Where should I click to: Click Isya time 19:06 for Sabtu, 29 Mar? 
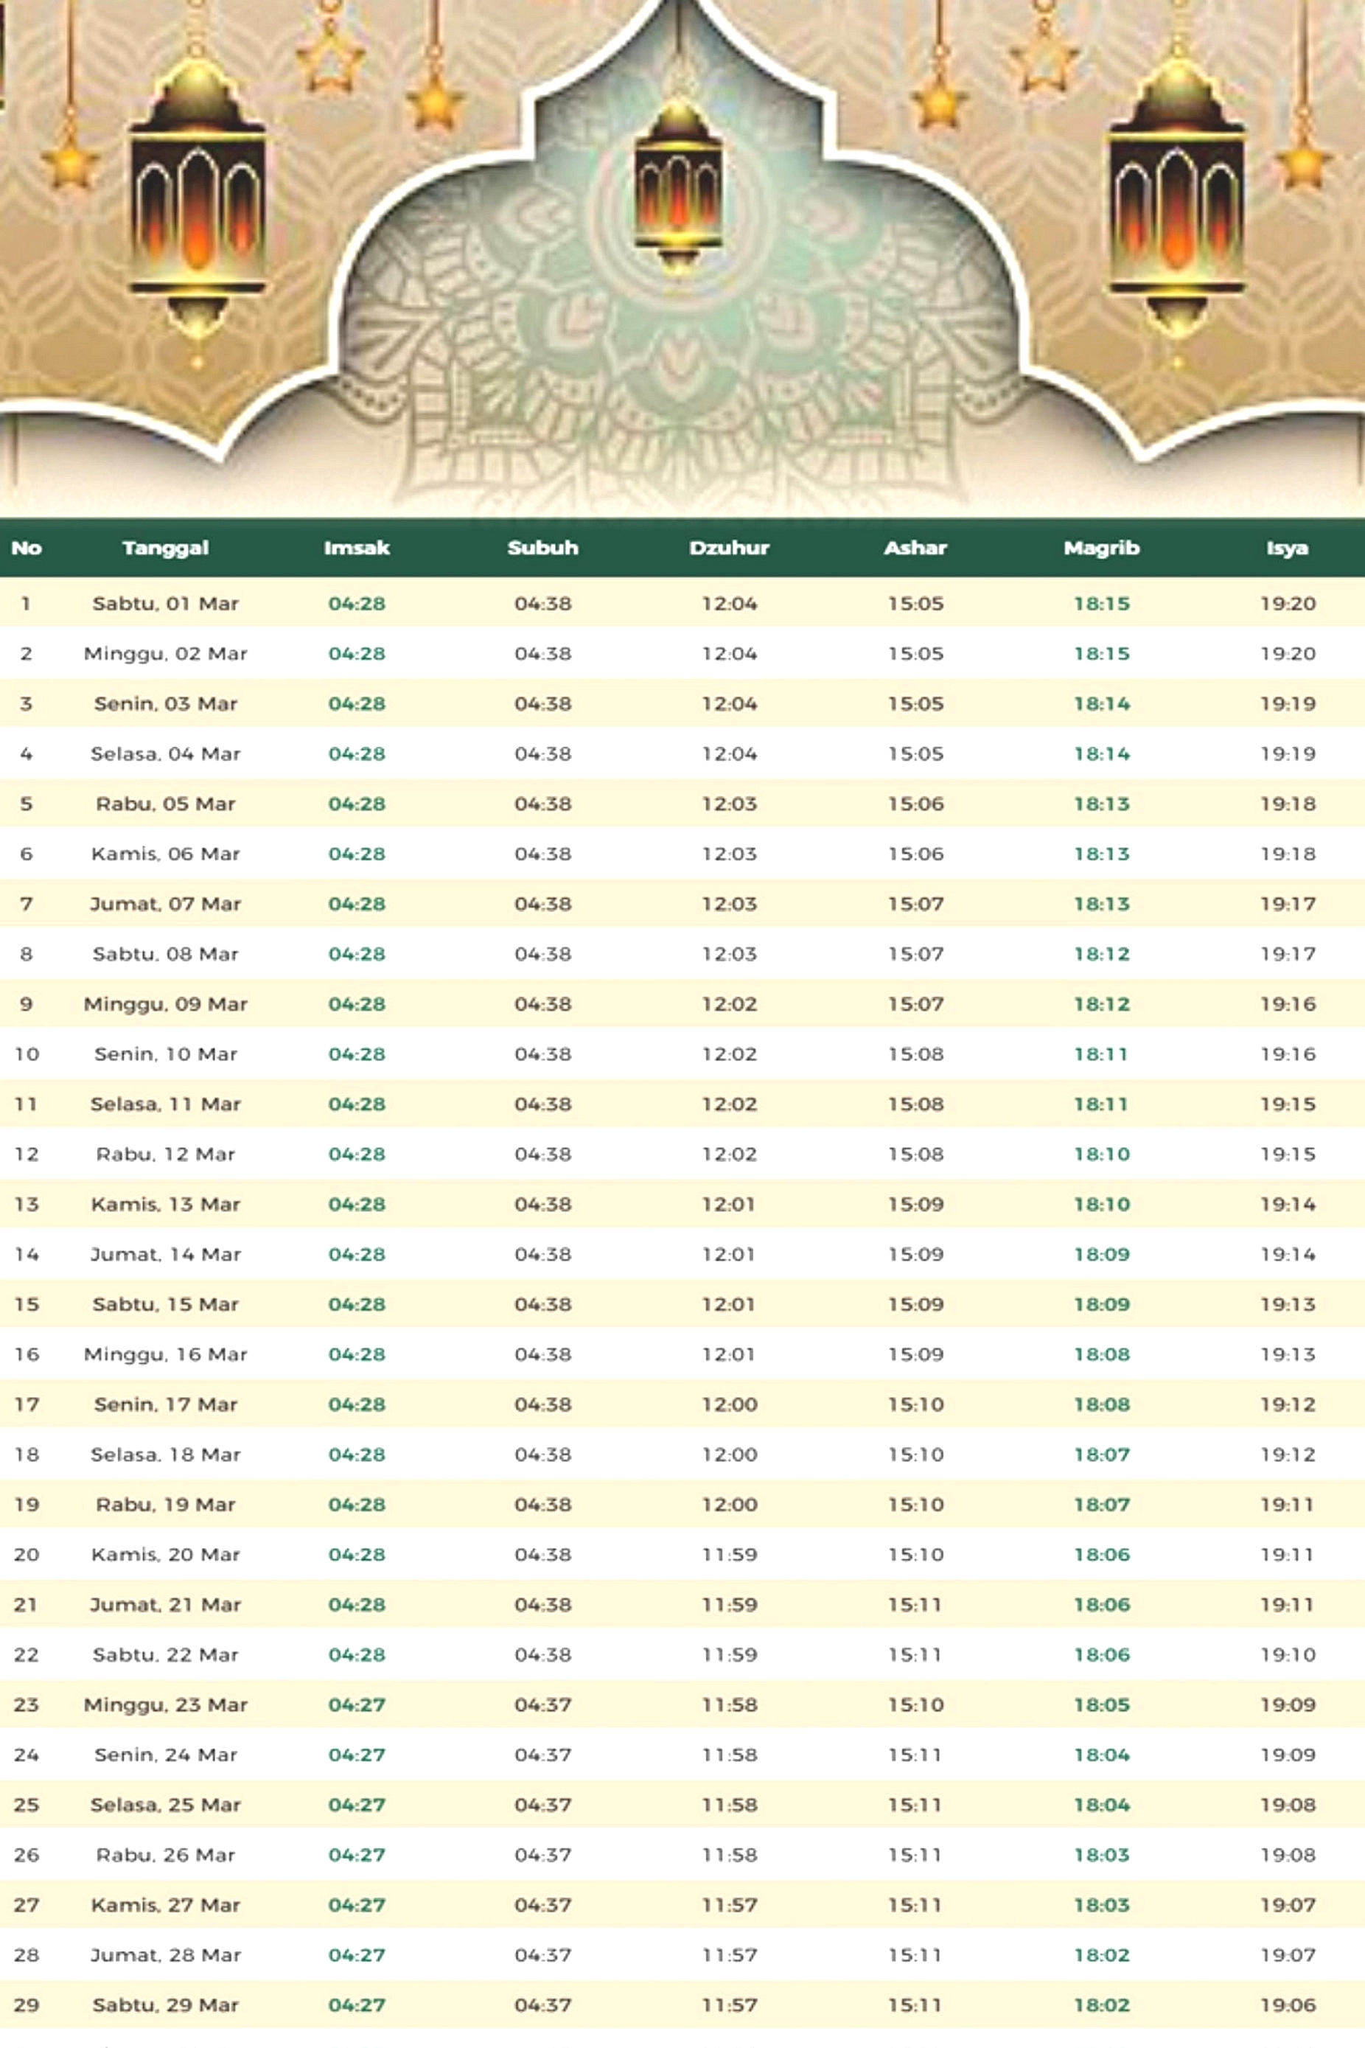[1288, 2005]
